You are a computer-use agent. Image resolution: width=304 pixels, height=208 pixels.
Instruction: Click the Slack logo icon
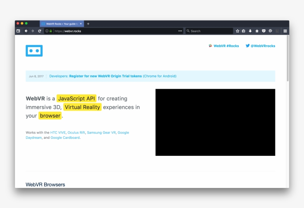click(210, 46)
